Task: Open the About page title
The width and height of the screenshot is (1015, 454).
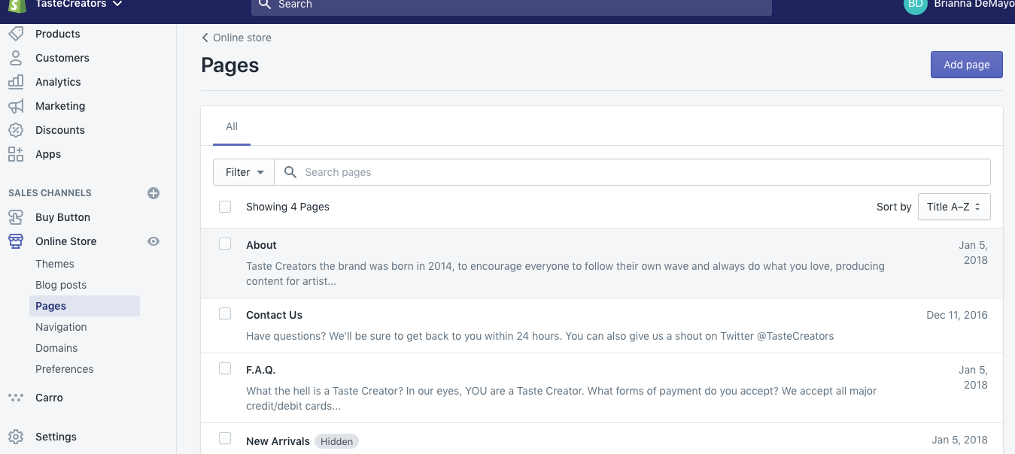Action: (261, 245)
